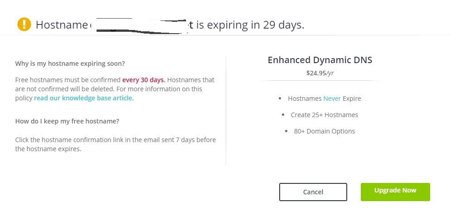Click bullet dot beside Create 25+ Hostnames
Screen dimensions: 451x222
[283, 114]
